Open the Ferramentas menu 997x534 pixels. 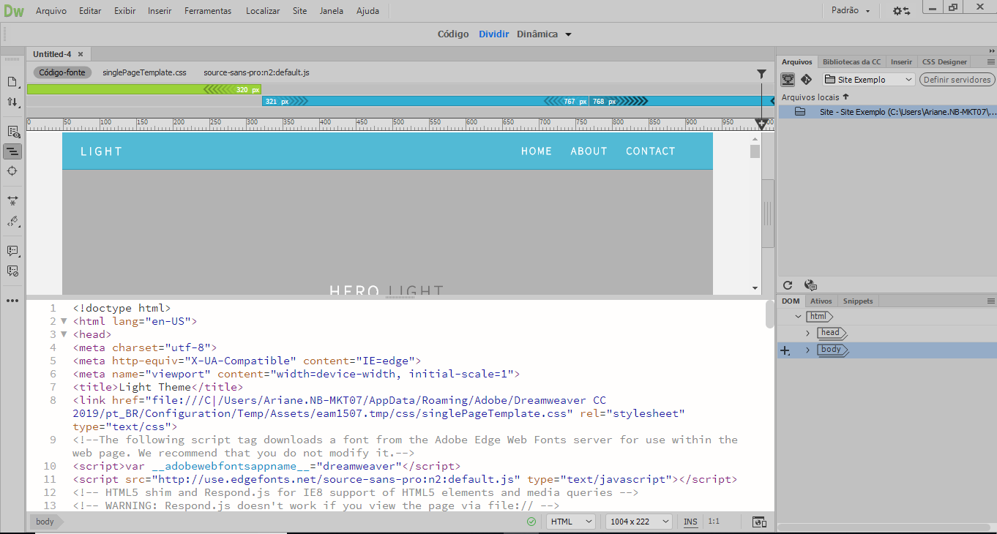pyautogui.click(x=208, y=11)
